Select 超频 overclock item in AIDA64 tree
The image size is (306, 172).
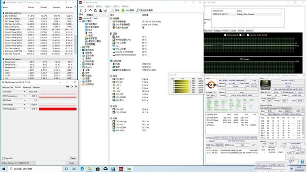[x=89, y=36]
